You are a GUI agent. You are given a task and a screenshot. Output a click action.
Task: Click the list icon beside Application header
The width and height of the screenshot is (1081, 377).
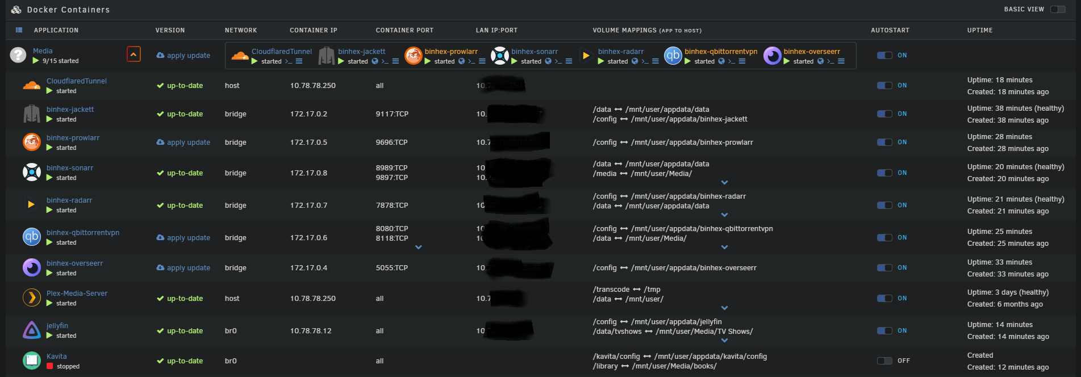tap(19, 30)
